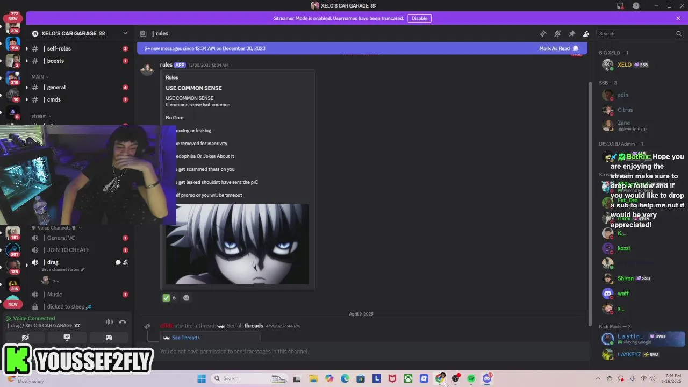Image resolution: width=688 pixels, height=387 pixels.
Task: Click Set a channel status text
Action: tap(62, 269)
